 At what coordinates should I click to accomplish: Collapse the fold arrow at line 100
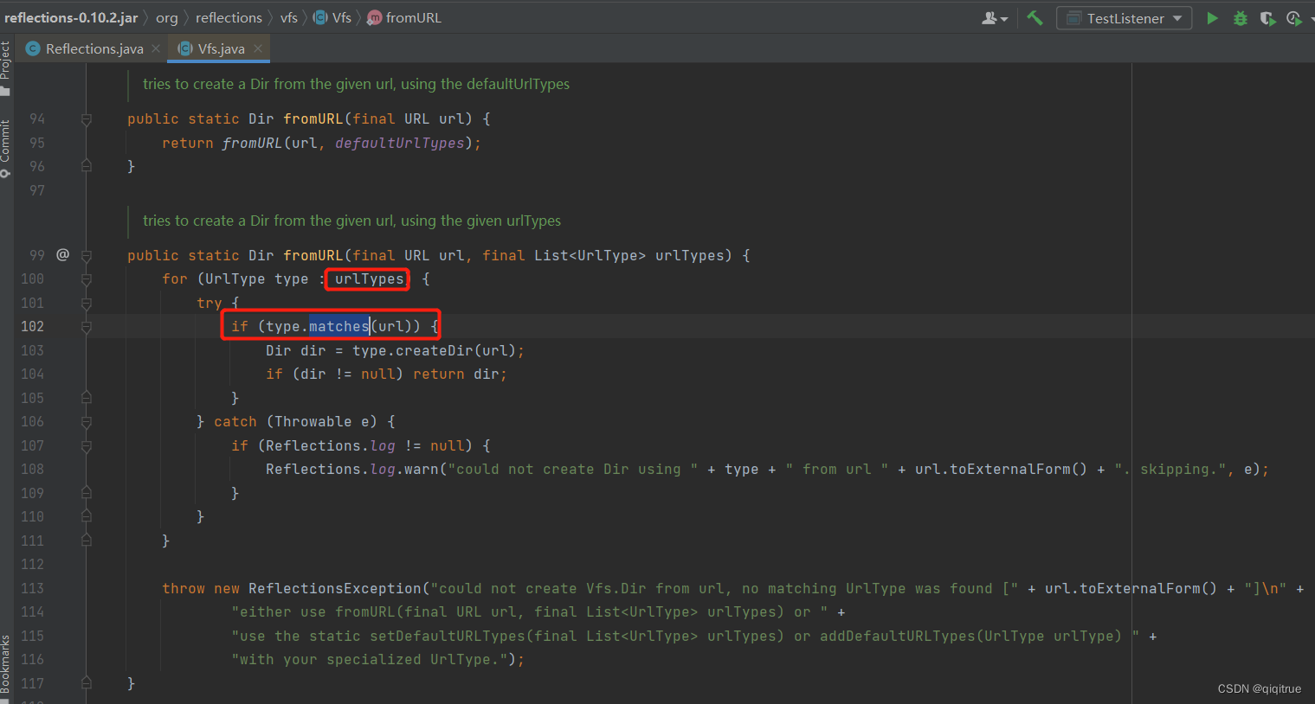(86, 278)
